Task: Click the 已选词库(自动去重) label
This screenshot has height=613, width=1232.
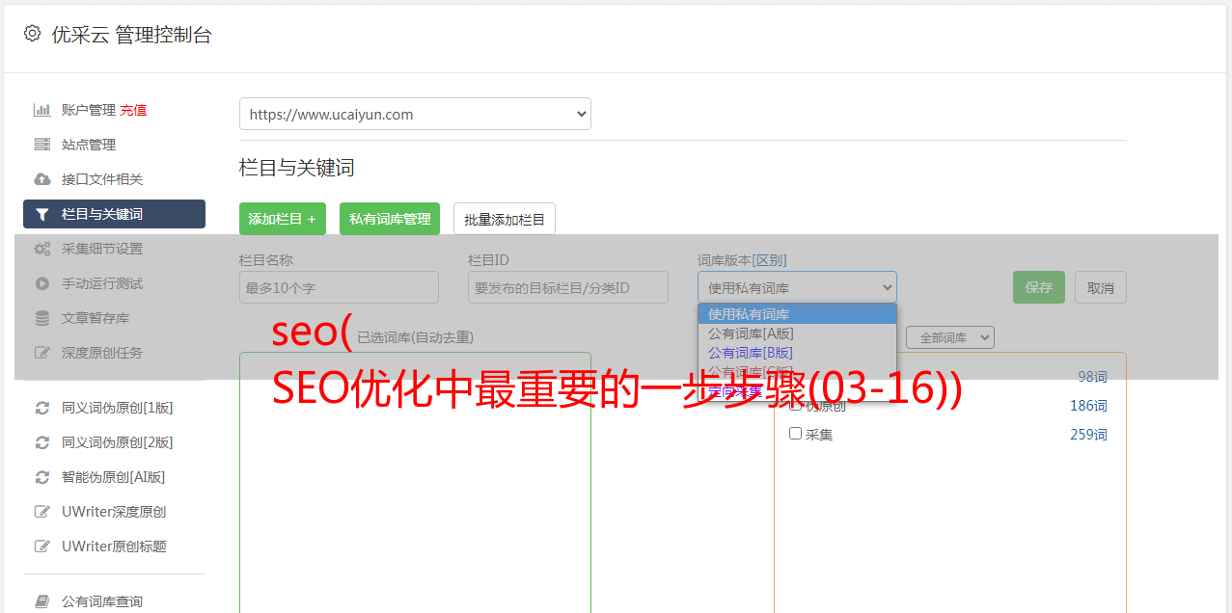Action: pos(416,337)
